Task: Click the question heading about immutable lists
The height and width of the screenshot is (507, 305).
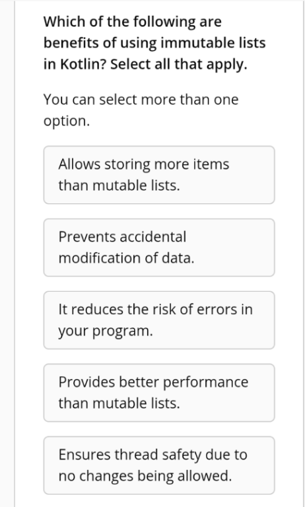Action: click(x=154, y=43)
